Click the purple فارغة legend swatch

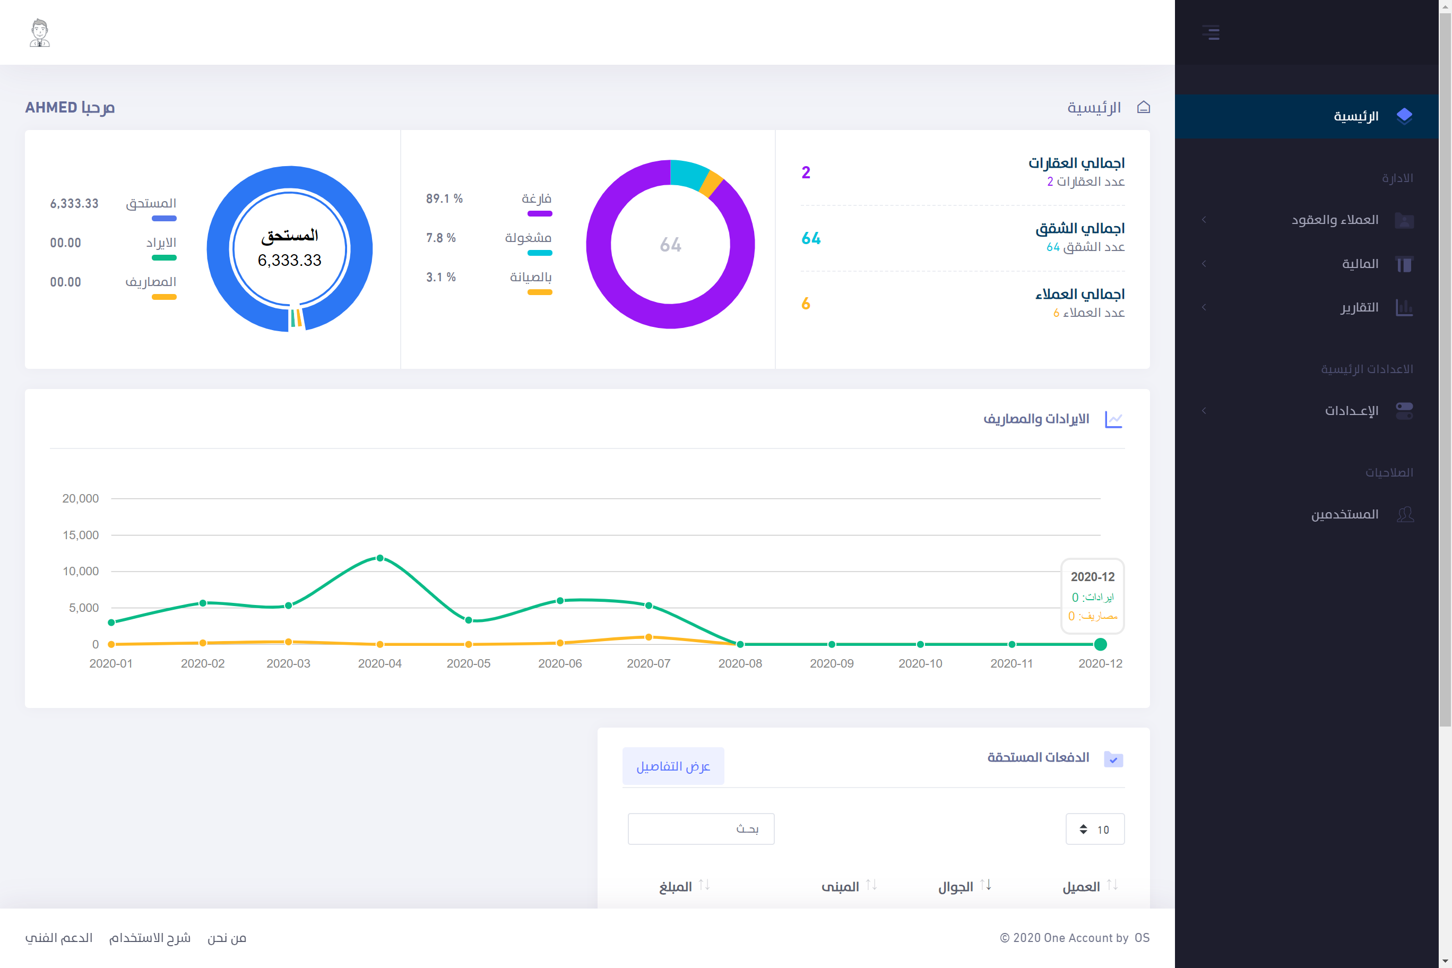point(539,213)
